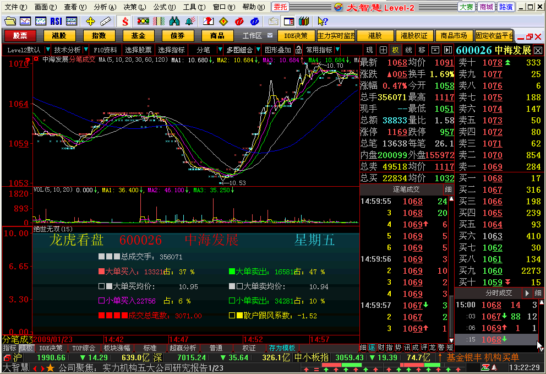Click the RSI indicator toolbar icon
546x374 pixels.
56,21
